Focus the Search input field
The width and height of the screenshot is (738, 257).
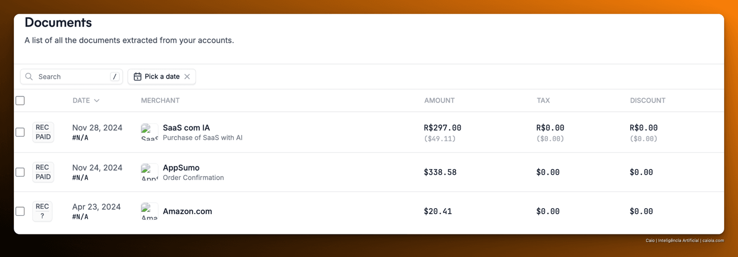[x=71, y=76]
